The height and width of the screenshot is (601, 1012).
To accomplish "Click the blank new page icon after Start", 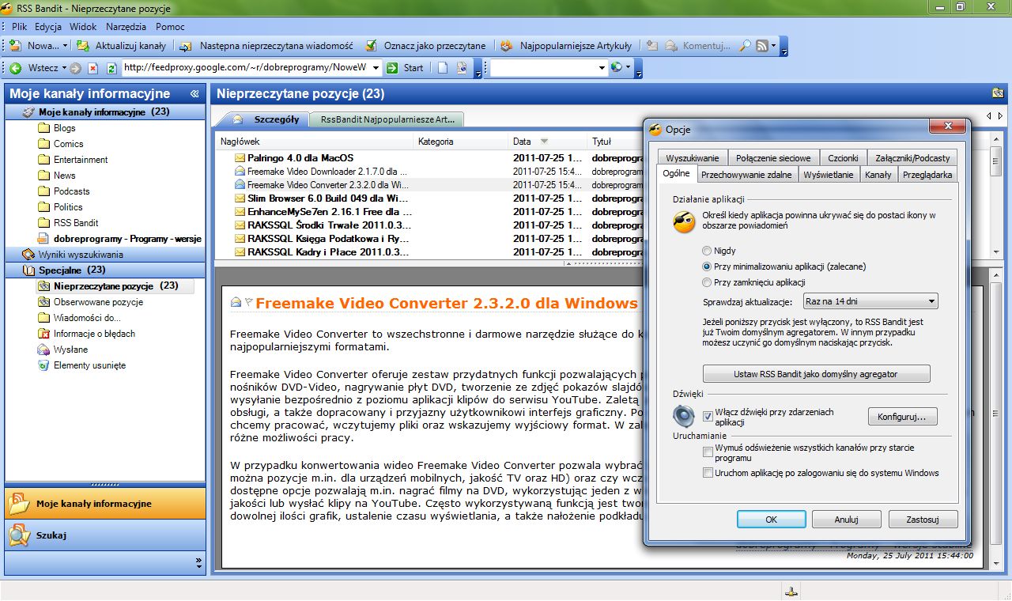I will click(444, 68).
